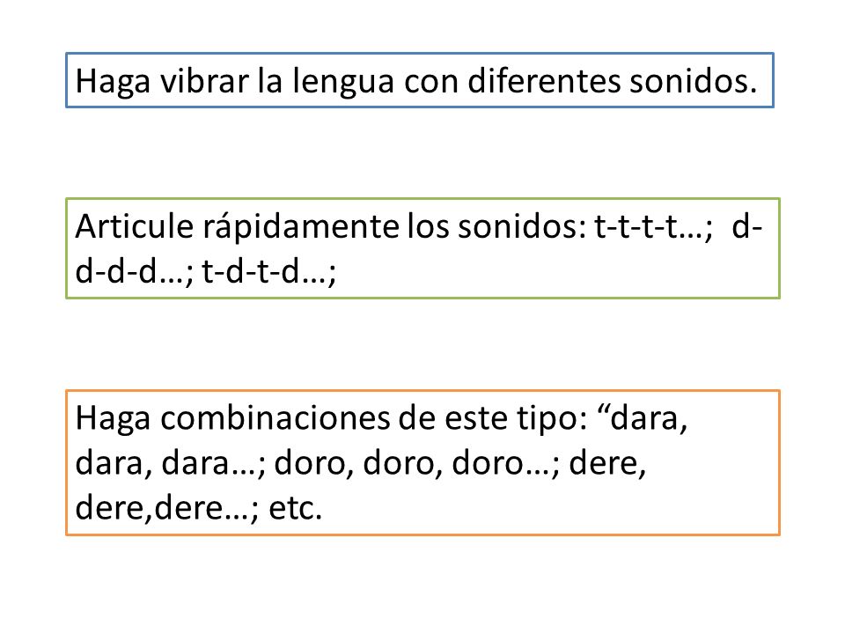Image resolution: width=845 pixels, height=634 pixels.
Task: Click the sequence 't-t-t-t…;' in the green box
Action: coord(654,227)
